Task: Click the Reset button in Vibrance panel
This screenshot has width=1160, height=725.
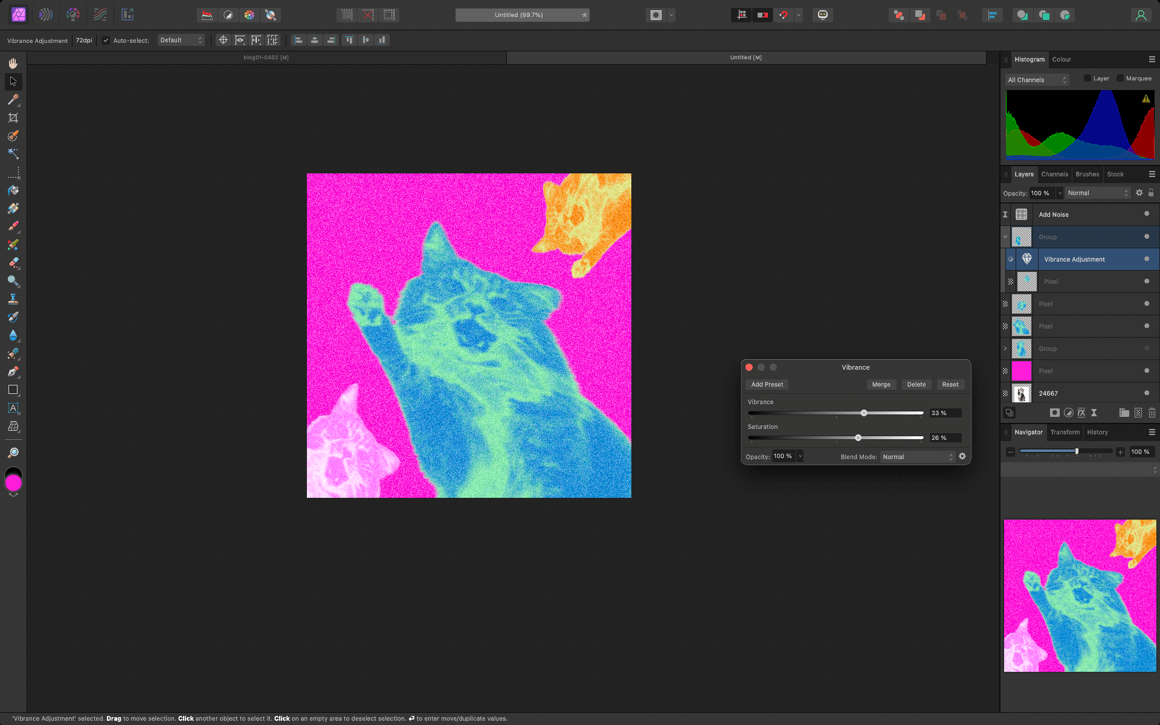Action: click(x=950, y=384)
